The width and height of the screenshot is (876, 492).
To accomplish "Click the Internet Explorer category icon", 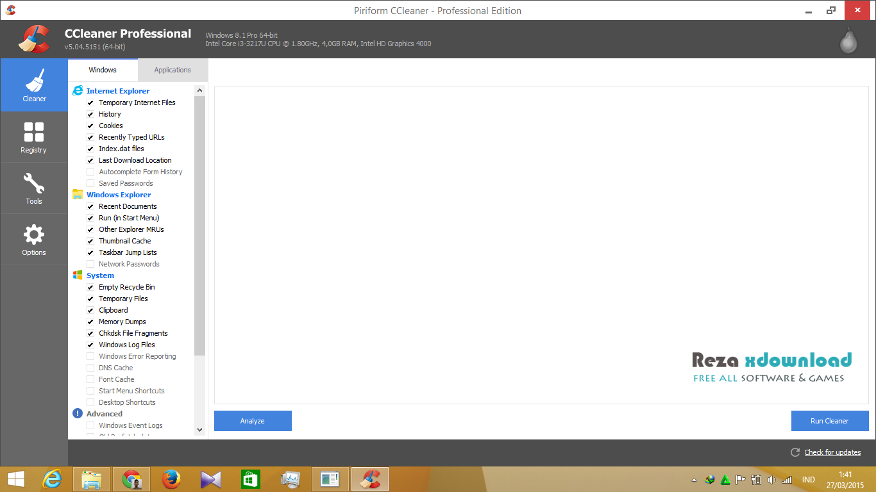I will (78, 90).
